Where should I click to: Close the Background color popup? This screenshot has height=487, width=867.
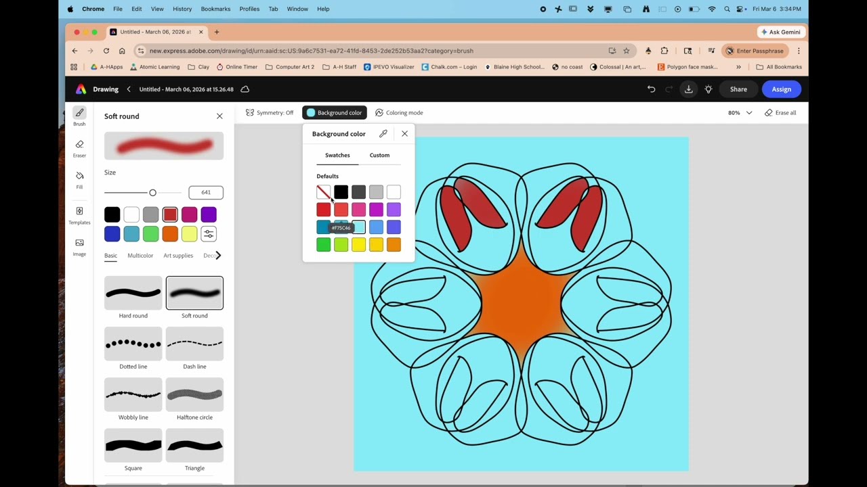(x=404, y=134)
